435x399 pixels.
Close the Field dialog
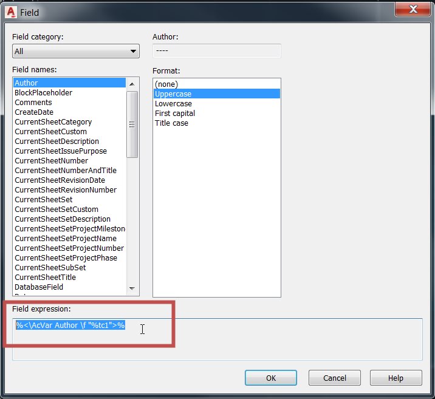click(413, 10)
